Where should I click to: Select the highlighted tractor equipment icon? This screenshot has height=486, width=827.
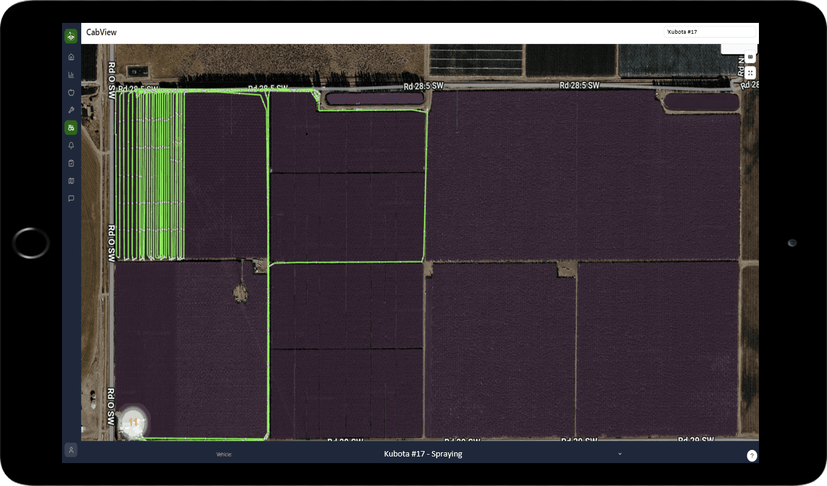[71, 127]
